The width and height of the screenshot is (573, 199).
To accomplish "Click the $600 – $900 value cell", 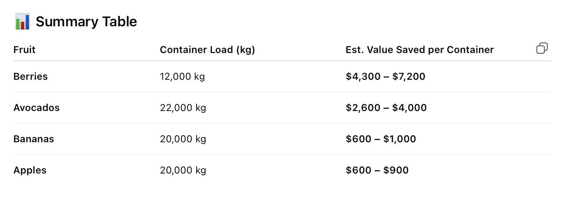I will (377, 170).
